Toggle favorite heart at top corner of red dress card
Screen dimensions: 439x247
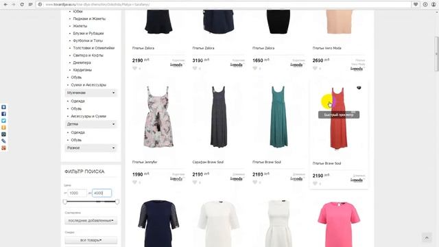(x=359, y=88)
